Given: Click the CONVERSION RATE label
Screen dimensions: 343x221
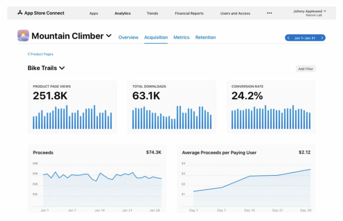Looking at the screenshot, I should click(x=248, y=87).
